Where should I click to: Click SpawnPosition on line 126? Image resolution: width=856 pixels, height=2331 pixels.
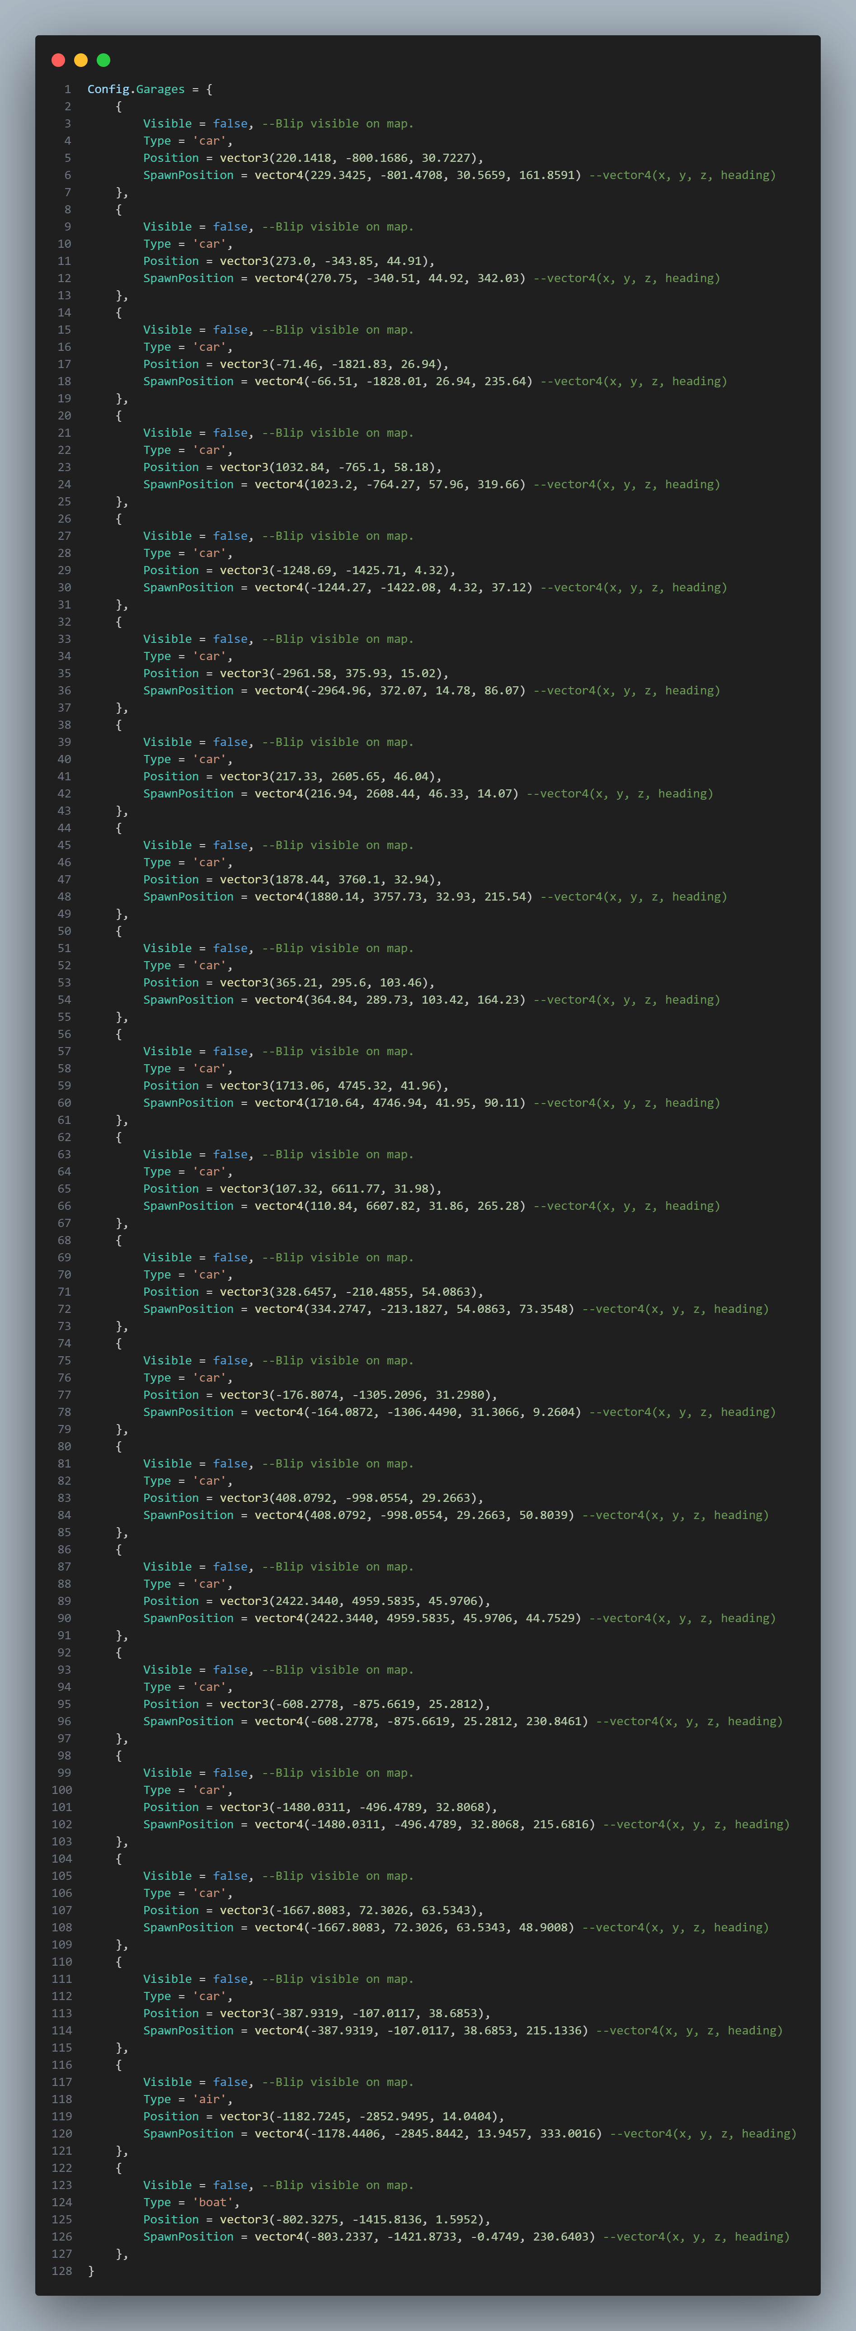(188, 2237)
